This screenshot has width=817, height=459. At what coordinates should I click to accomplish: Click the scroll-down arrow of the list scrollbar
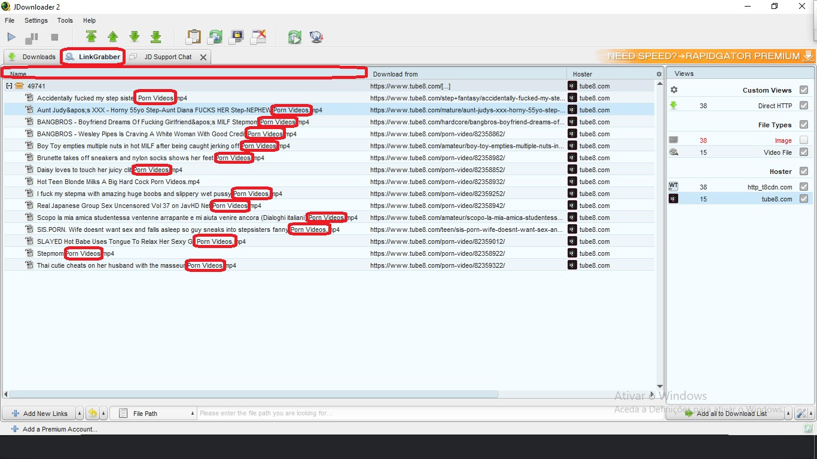click(660, 386)
